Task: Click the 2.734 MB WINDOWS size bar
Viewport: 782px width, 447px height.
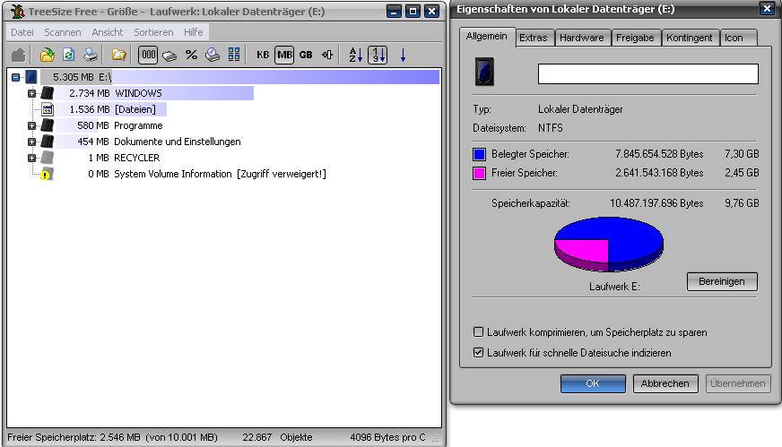Action: (154, 93)
